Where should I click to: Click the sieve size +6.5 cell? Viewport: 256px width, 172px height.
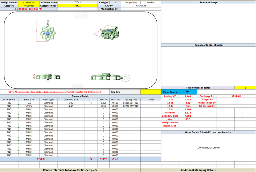tap(29, 103)
